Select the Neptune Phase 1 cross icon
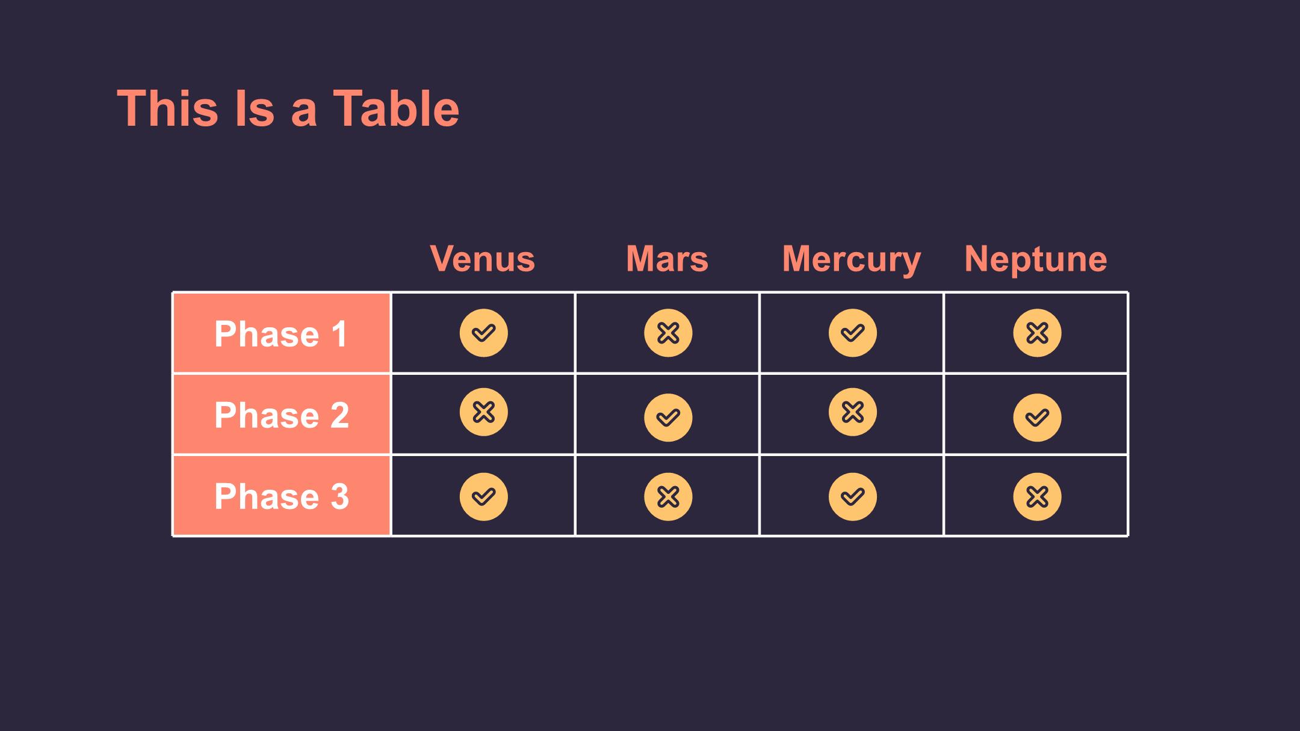 tap(1037, 333)
